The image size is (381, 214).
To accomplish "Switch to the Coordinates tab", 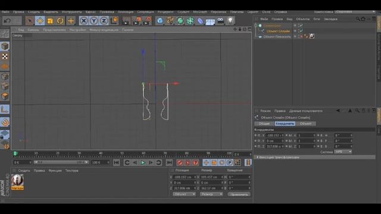I will (285, 124).
